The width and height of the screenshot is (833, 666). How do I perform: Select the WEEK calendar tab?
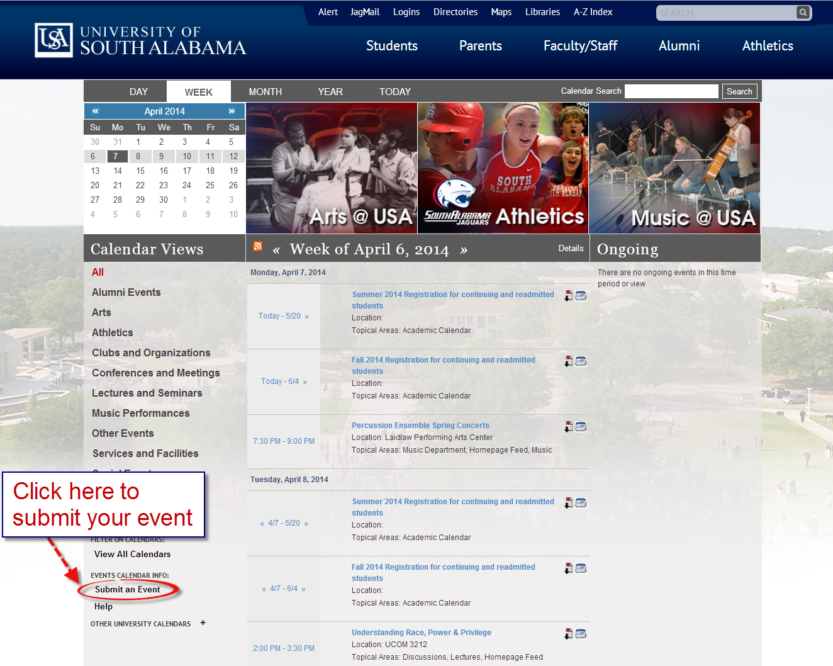(x=199, y=92)
